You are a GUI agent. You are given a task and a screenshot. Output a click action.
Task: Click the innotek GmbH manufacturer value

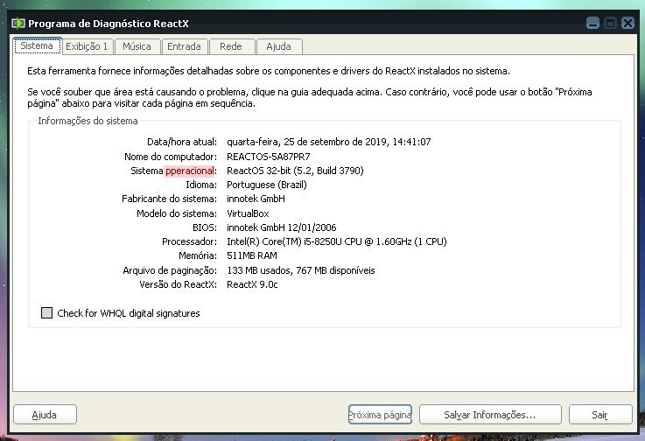click(256, 199)
